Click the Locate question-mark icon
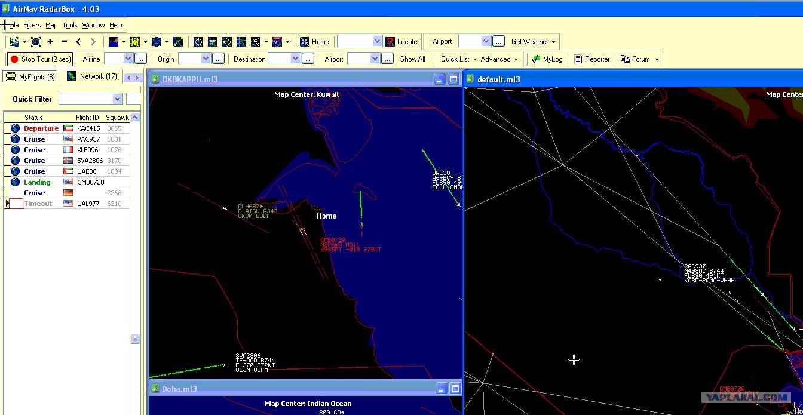803x415 pixels. (390, 42)
